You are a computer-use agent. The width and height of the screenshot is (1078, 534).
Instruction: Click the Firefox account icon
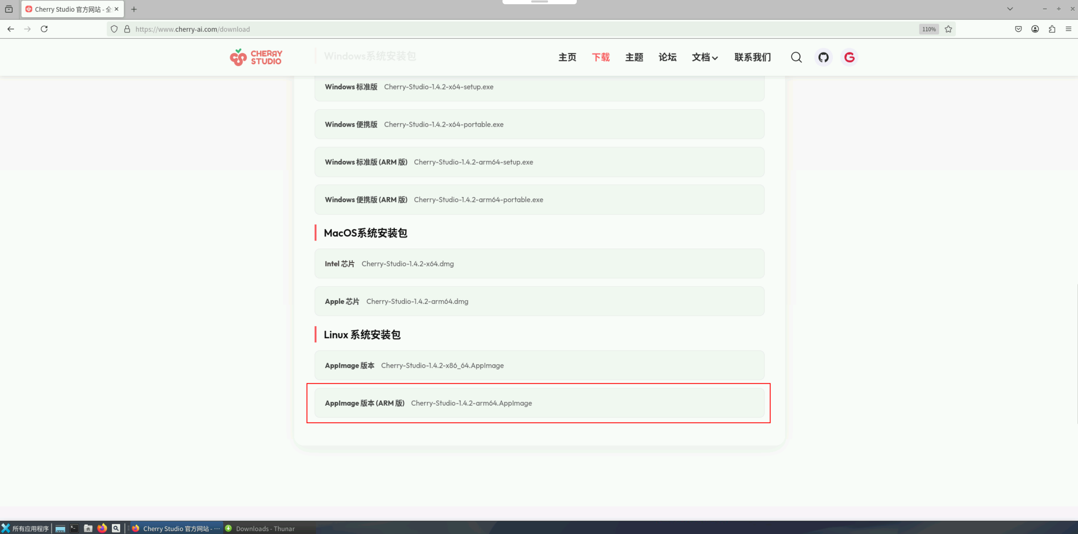1035,29
